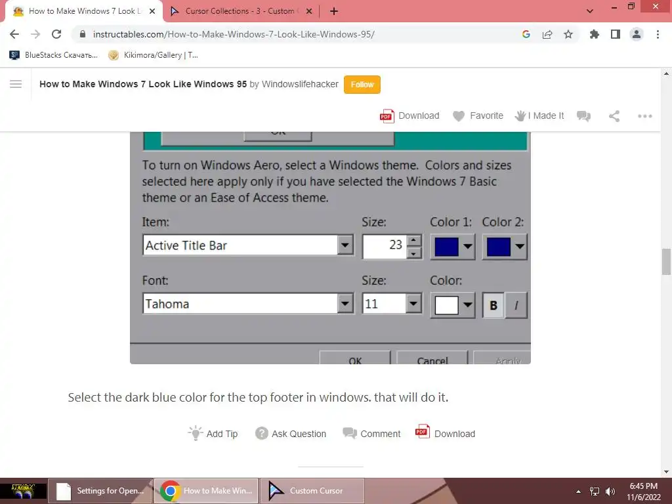Click the Color 1 dark blue swatch
Image resolution: width=672 pixels, height=504 pixels.
click(x=446, y=247)
